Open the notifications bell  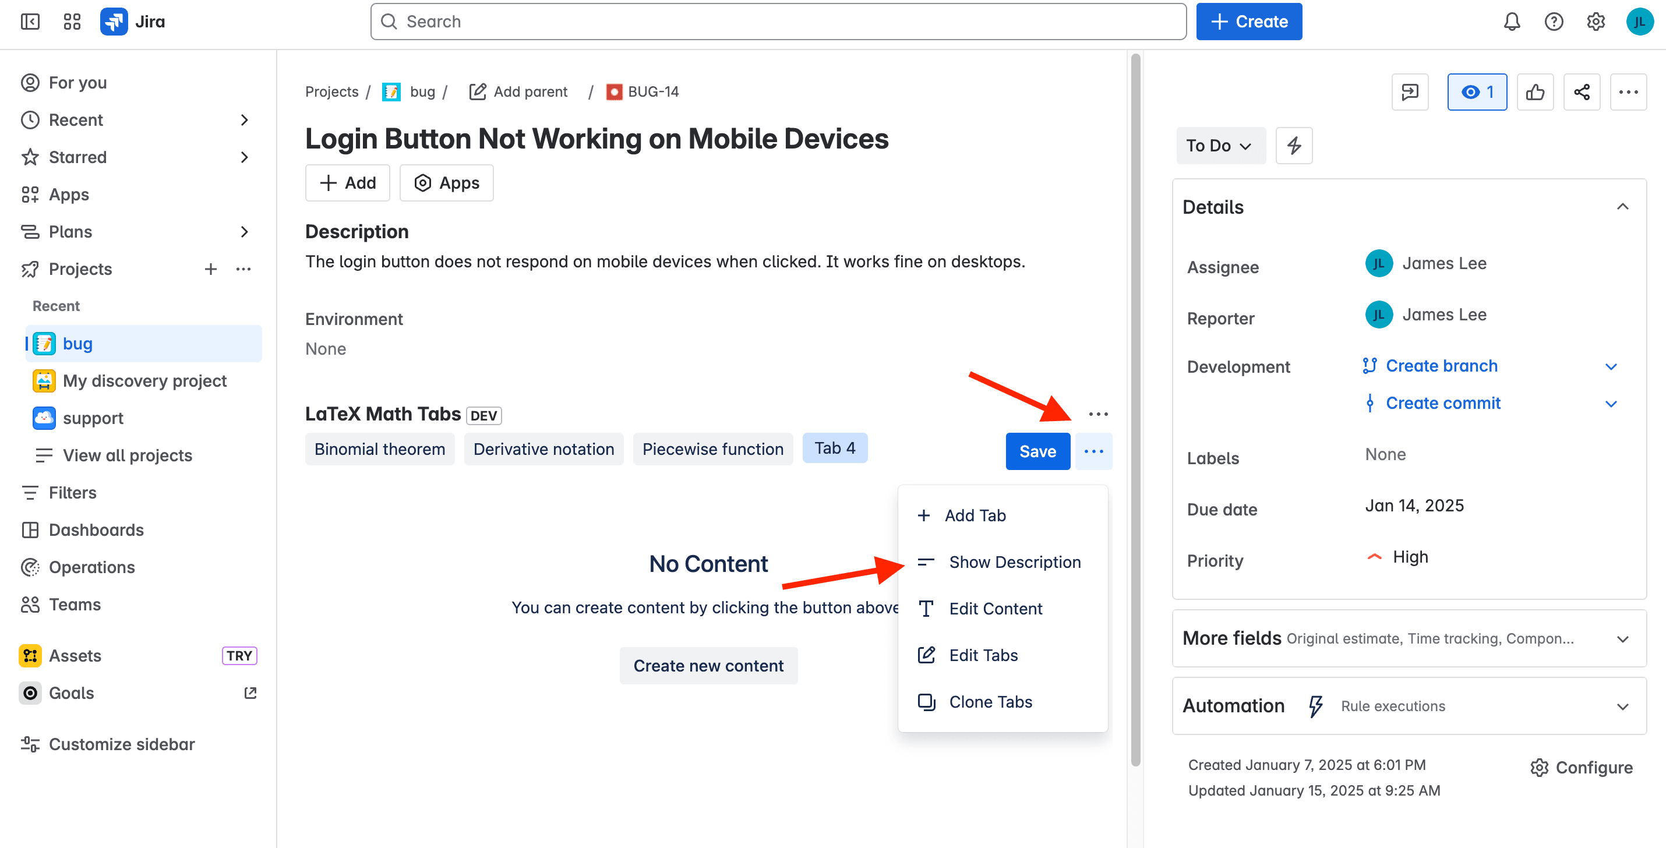pos(1512,22)
